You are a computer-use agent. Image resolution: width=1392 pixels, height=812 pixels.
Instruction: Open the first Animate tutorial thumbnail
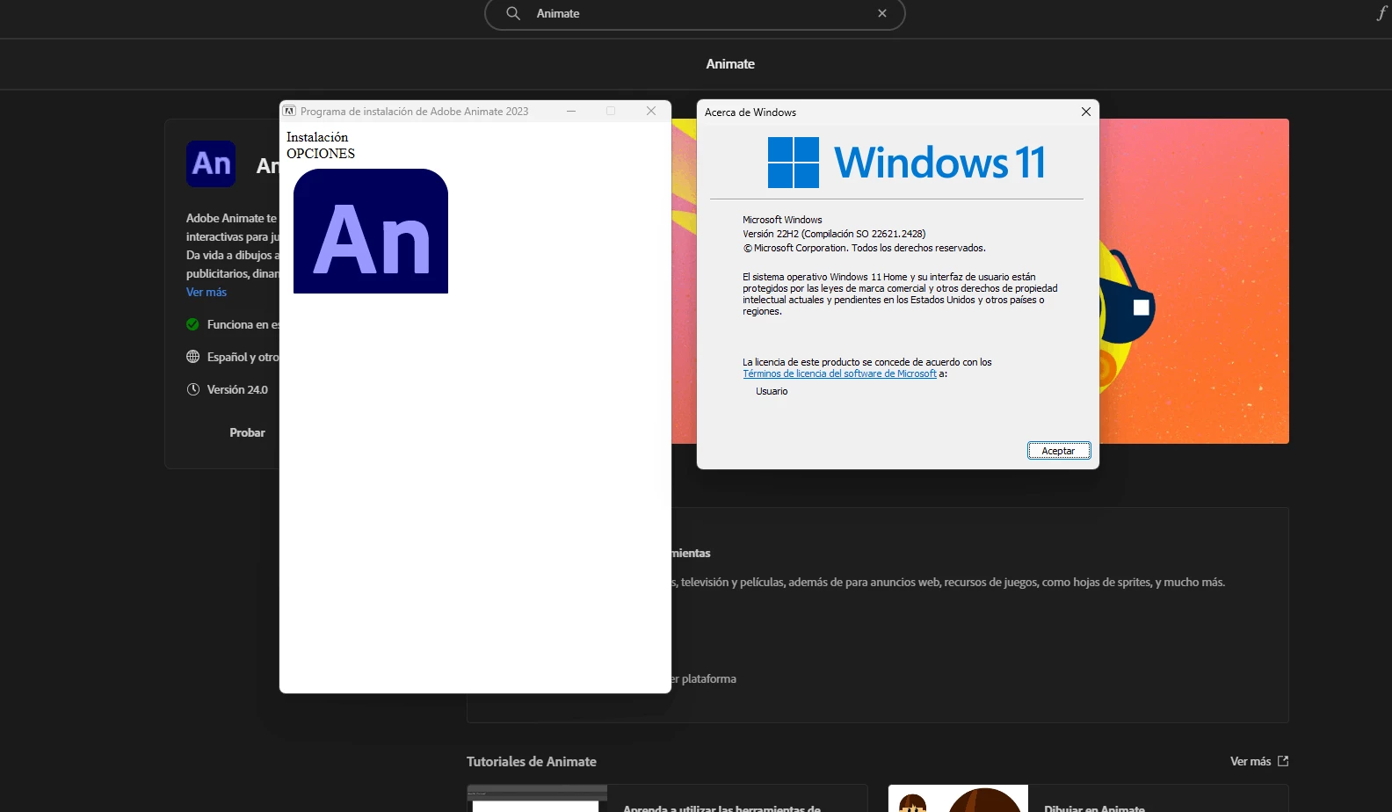coord(537,798)
